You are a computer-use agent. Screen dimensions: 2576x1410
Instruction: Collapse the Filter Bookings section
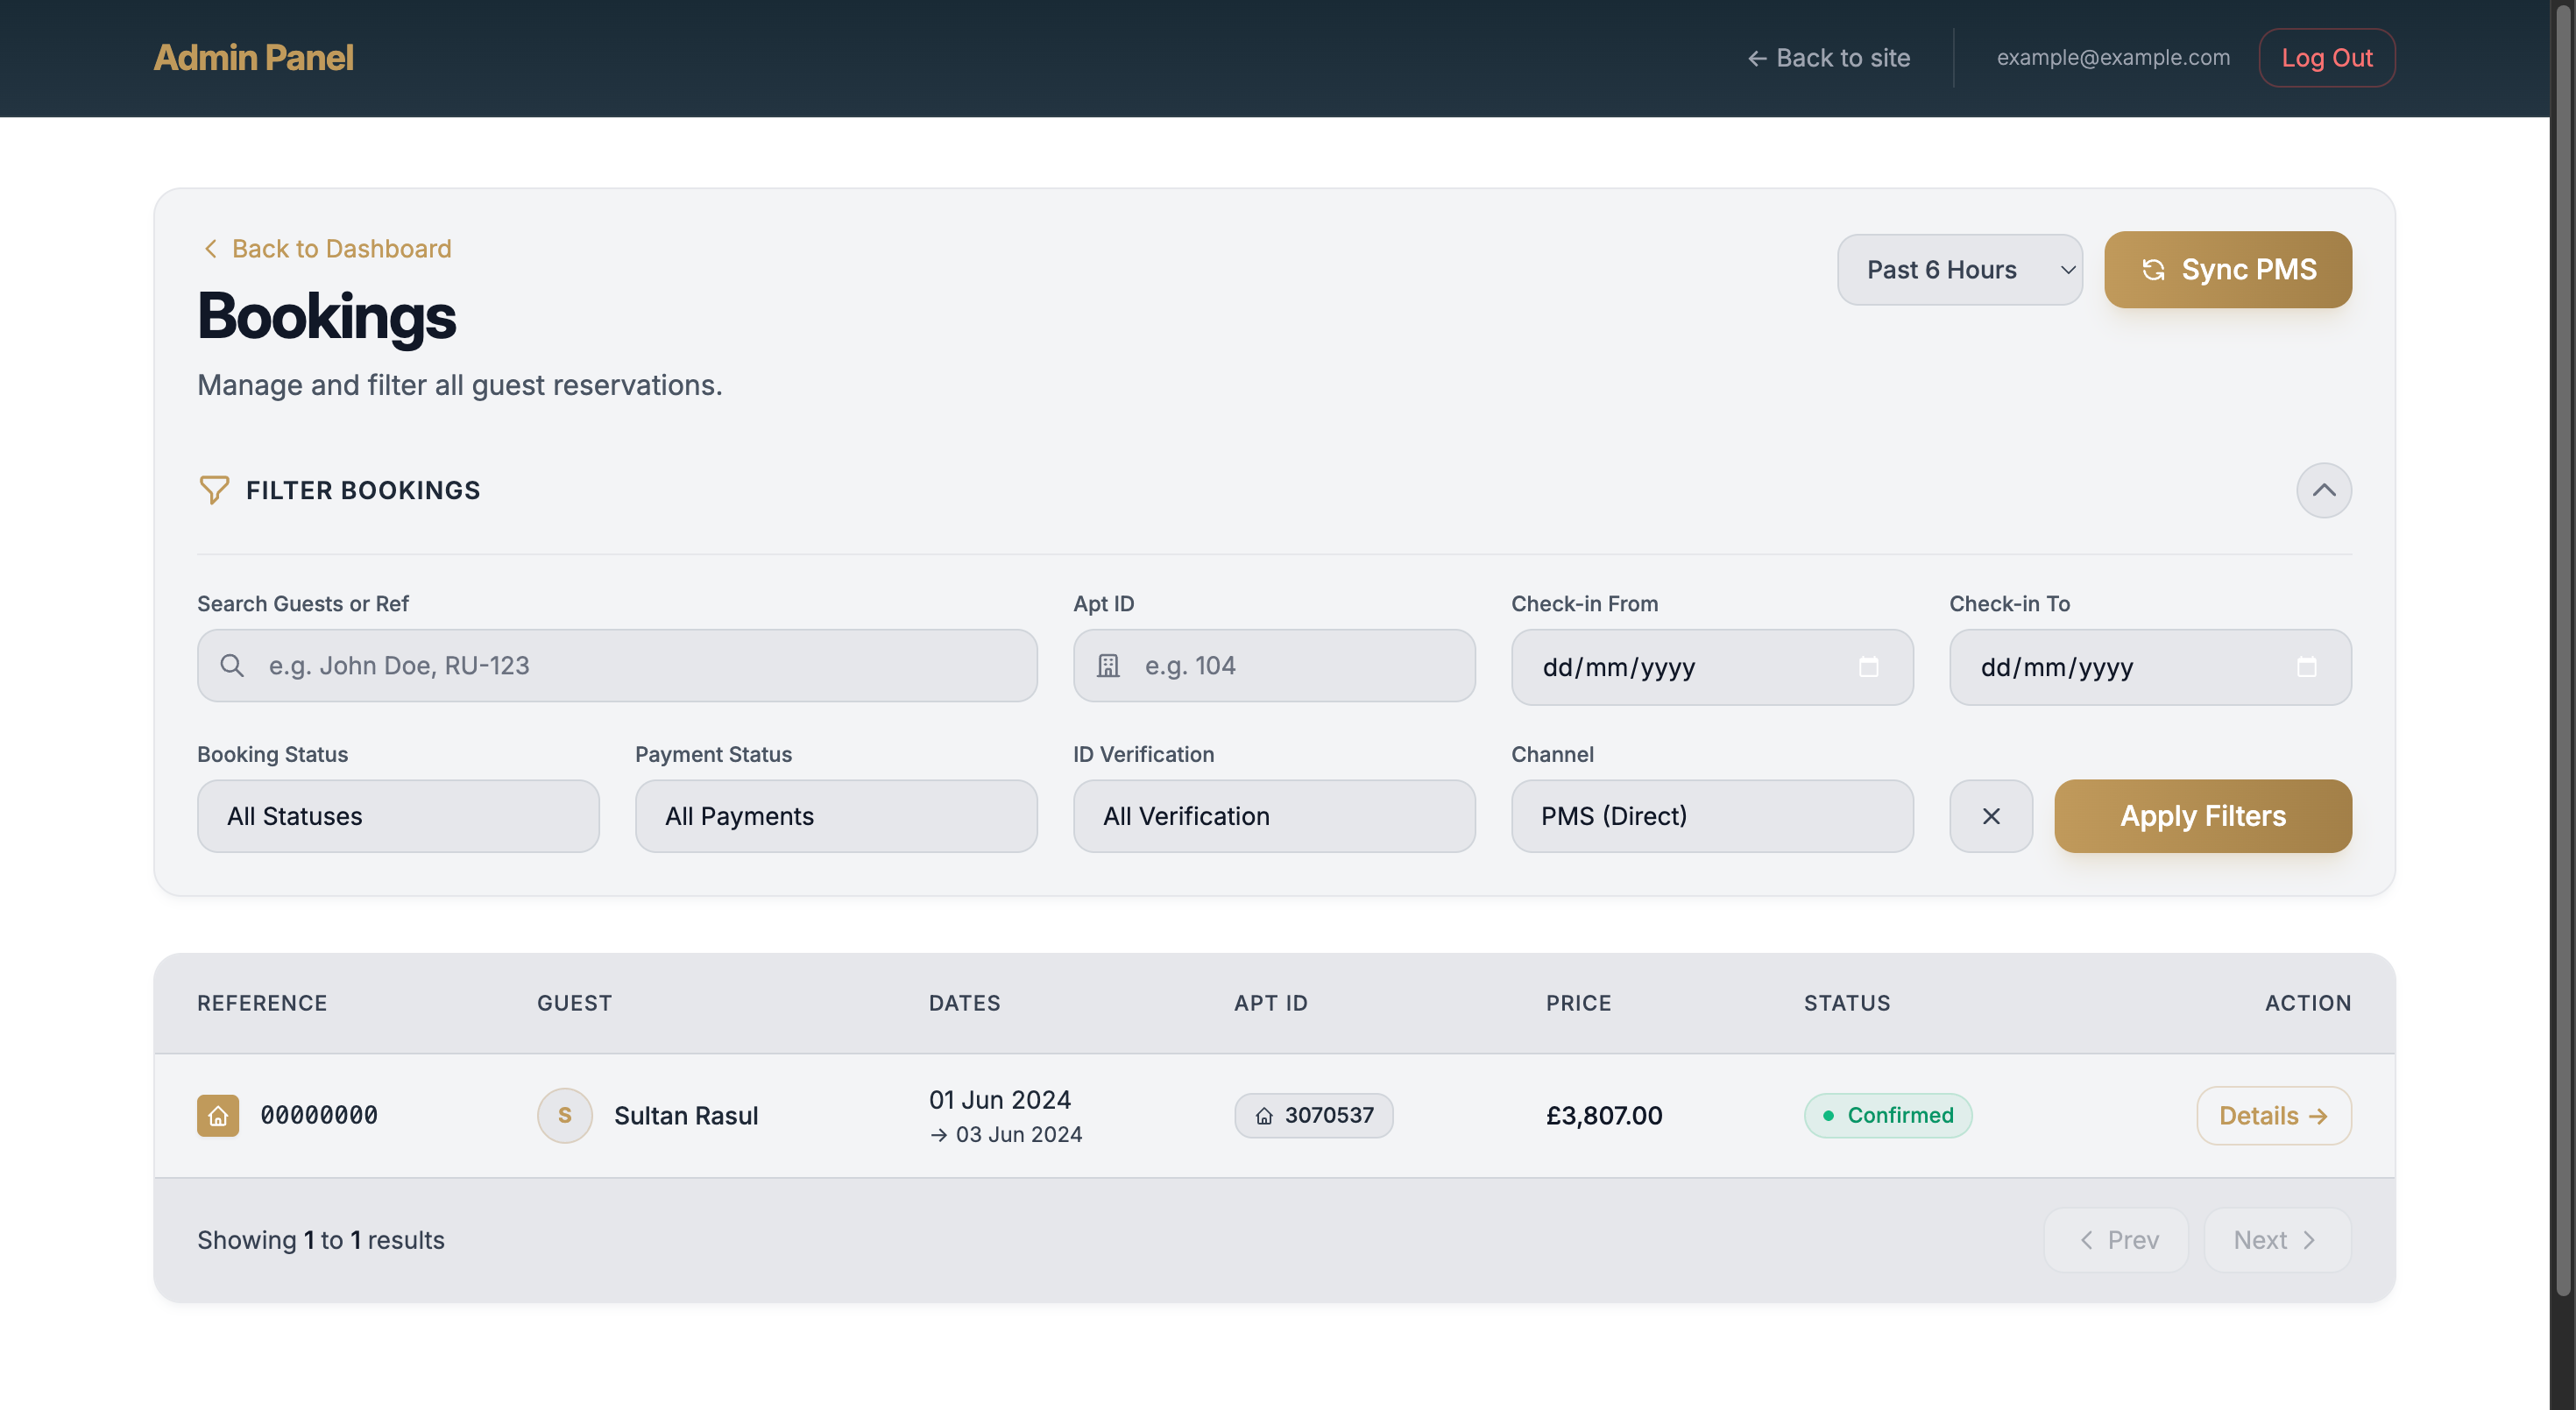[x=2324, y=490]
